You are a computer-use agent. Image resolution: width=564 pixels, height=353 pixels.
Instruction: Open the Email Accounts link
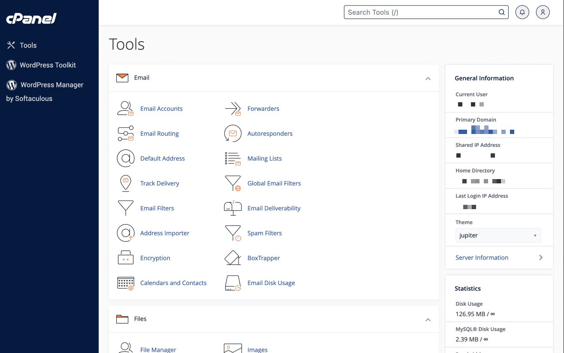coord(161,109)
